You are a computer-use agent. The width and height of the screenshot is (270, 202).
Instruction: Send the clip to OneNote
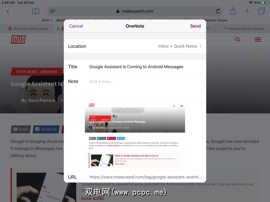tap(195, 26)
